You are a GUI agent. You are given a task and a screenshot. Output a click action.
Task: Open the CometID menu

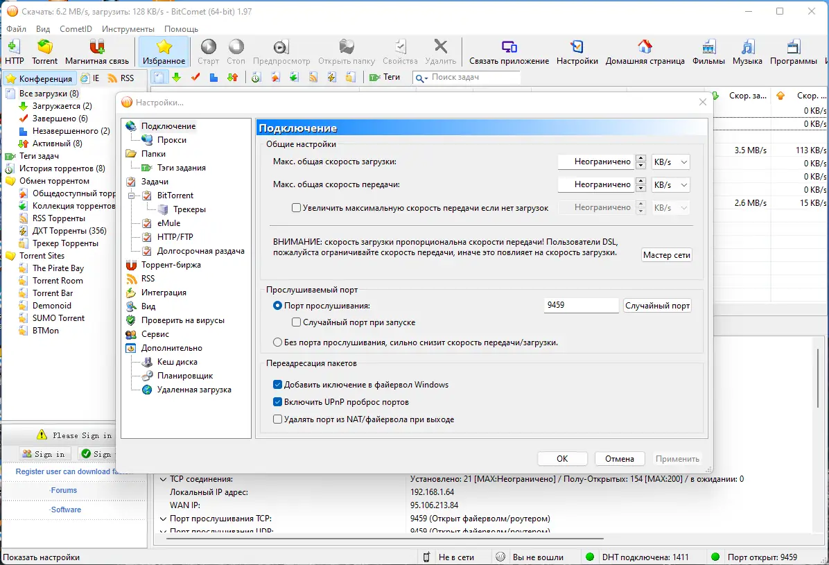(x=76, y=29)
